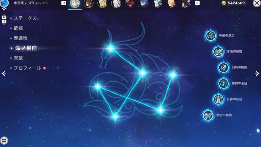Click the E key next-character button

tap(197, 3)
